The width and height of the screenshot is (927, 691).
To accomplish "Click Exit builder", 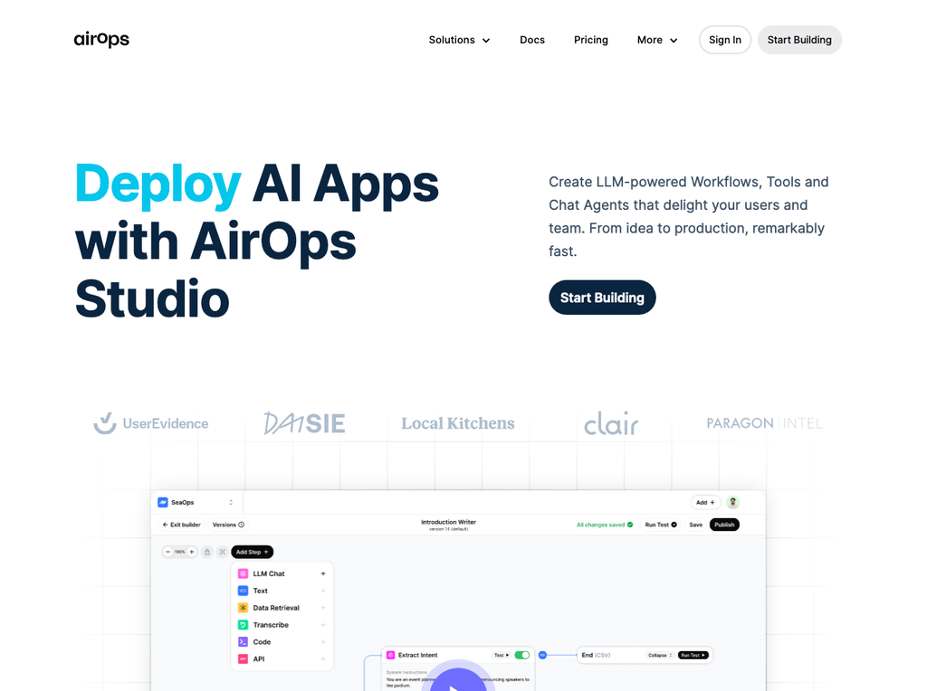I will tap(181, 525).
